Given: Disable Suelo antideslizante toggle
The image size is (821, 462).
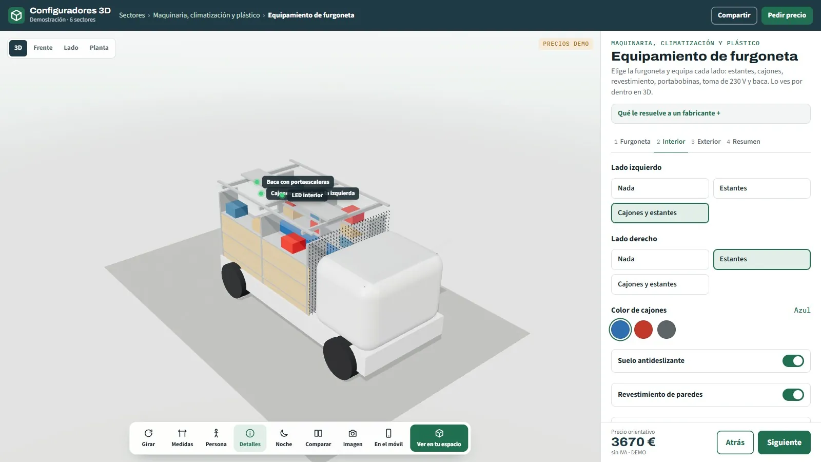Looking at the screenshot, I should point(793,361).
